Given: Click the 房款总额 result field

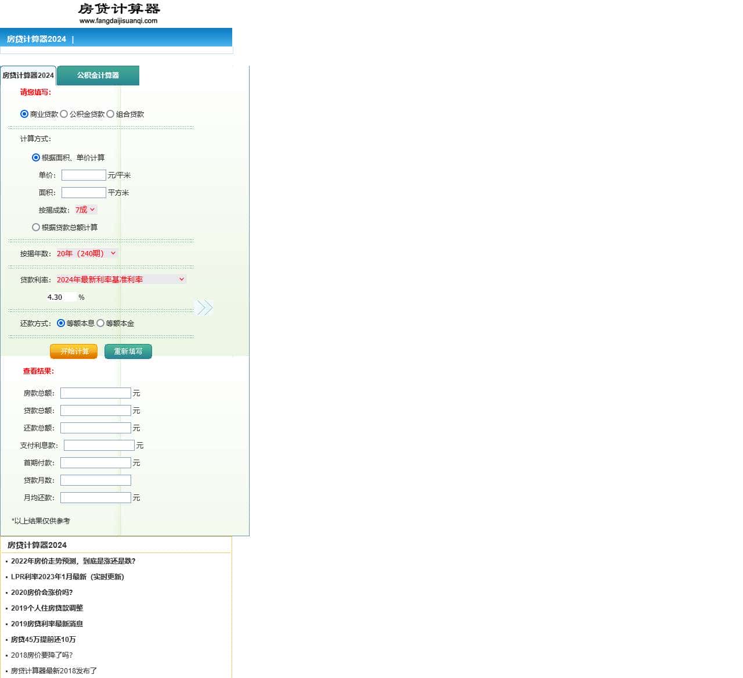Looking at the screenshot, I should (x=96, y=393).
